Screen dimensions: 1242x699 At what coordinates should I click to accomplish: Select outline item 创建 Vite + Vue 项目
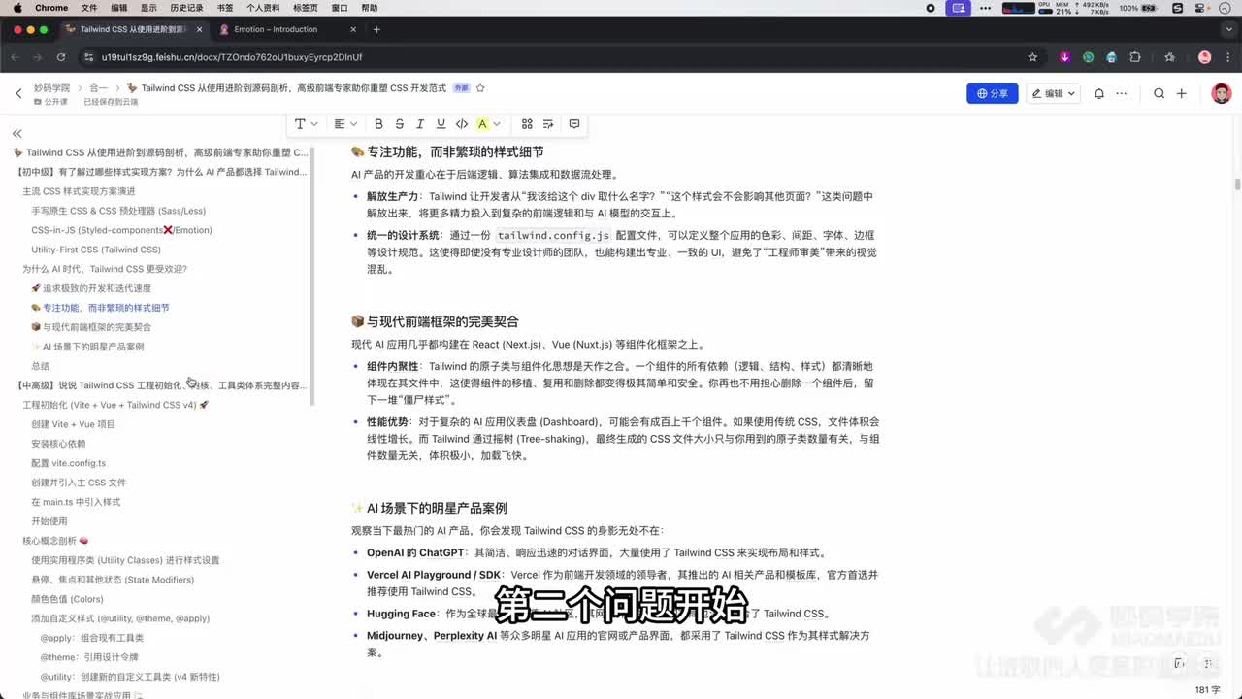73,424
